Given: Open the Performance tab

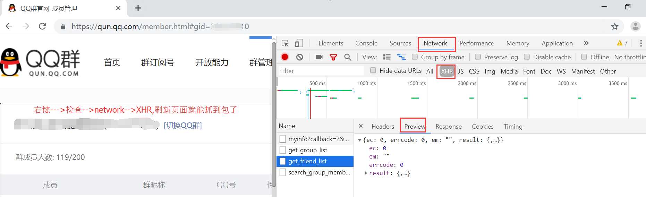Looking at the screenshot, I should pyautogui.click(x=477, y=43).
